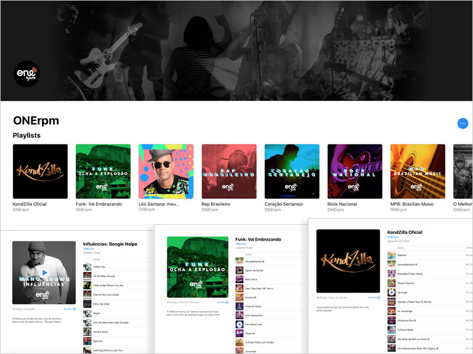Image resolution: width=473 pixels, height=354 pixels.
Task: Click ONErpm link under Influências: Boogie Naipe
Action: pos(88,248)
